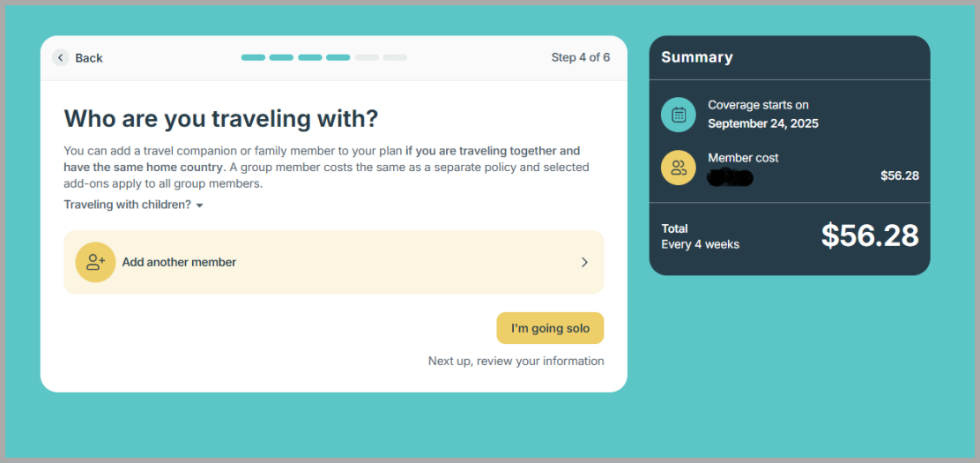The width and height of the screenshot is (980, 463).
Task: Select the third progress step segment
Action: (x=309, y=57)
